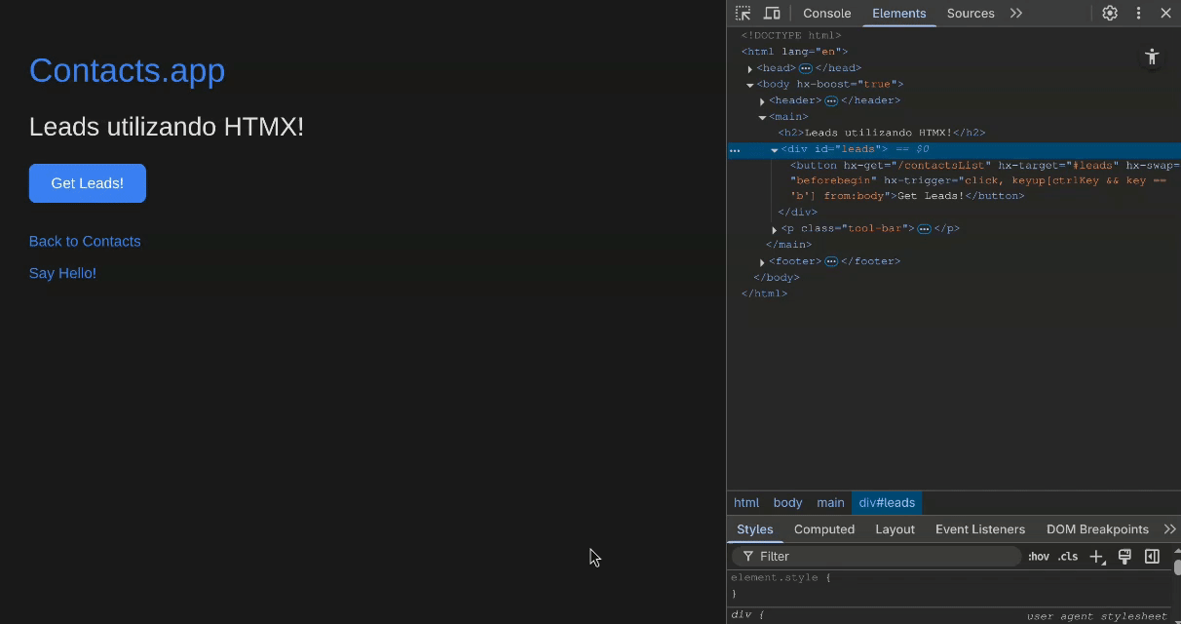Switch to the Console tab
This screenshot has height=624, width=1181.
(x=827, y=13)
